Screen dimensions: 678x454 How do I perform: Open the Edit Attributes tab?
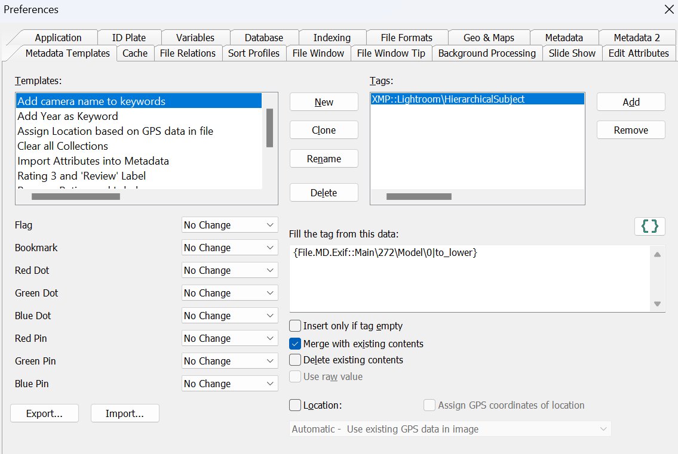pyautogui.click(x=639, y=53)
